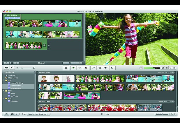Click the audio level meter
The width and height of the screenshot is (180, 123).
152,68
